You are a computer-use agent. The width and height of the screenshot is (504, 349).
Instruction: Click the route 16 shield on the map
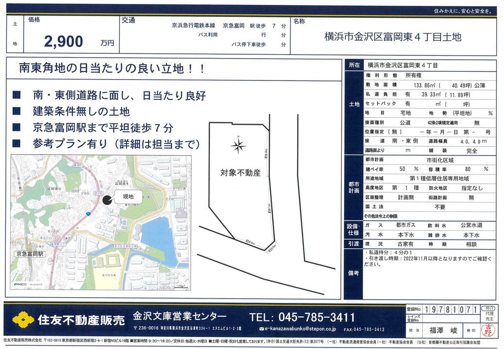point(88,214)
